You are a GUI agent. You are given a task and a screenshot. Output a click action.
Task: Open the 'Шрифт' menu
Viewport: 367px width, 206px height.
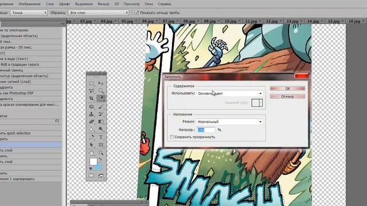[64, 4]
